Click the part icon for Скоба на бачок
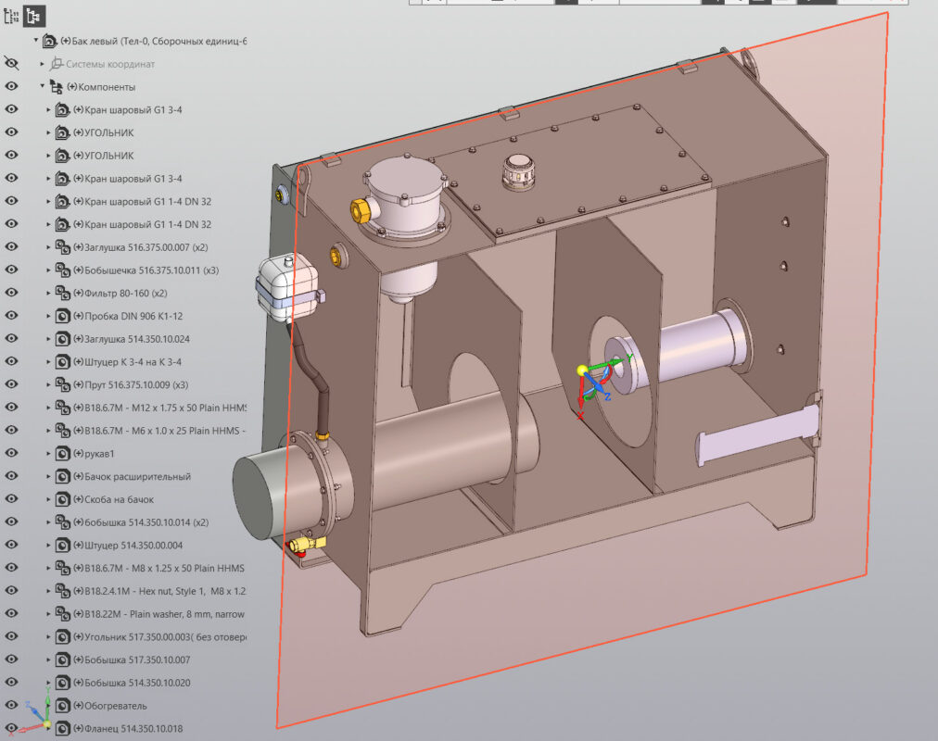The height and width of the screenshot is (741, 938). coord(63,499)
